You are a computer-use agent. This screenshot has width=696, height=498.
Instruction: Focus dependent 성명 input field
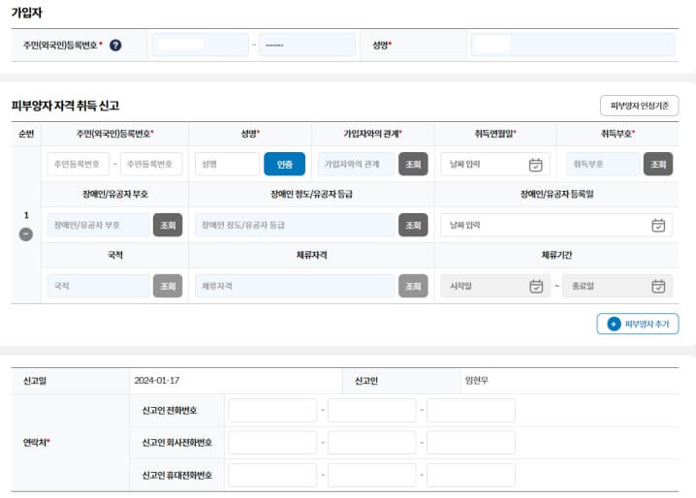[x=227, y=165]
